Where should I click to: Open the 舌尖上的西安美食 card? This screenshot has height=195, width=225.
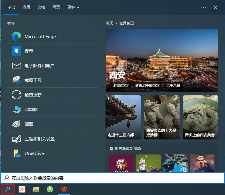pos(200,117)
